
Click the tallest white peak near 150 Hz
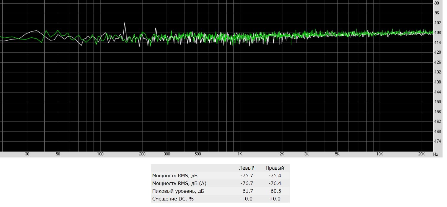tap(125, 23)
